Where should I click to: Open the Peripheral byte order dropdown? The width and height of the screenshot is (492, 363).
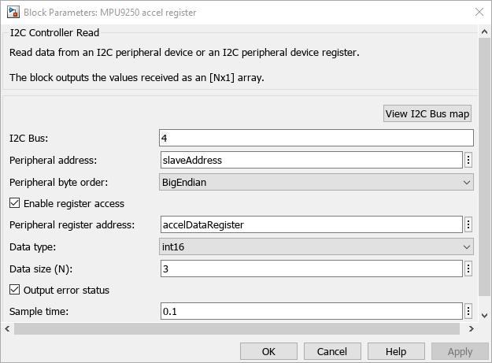click(316, 182)
